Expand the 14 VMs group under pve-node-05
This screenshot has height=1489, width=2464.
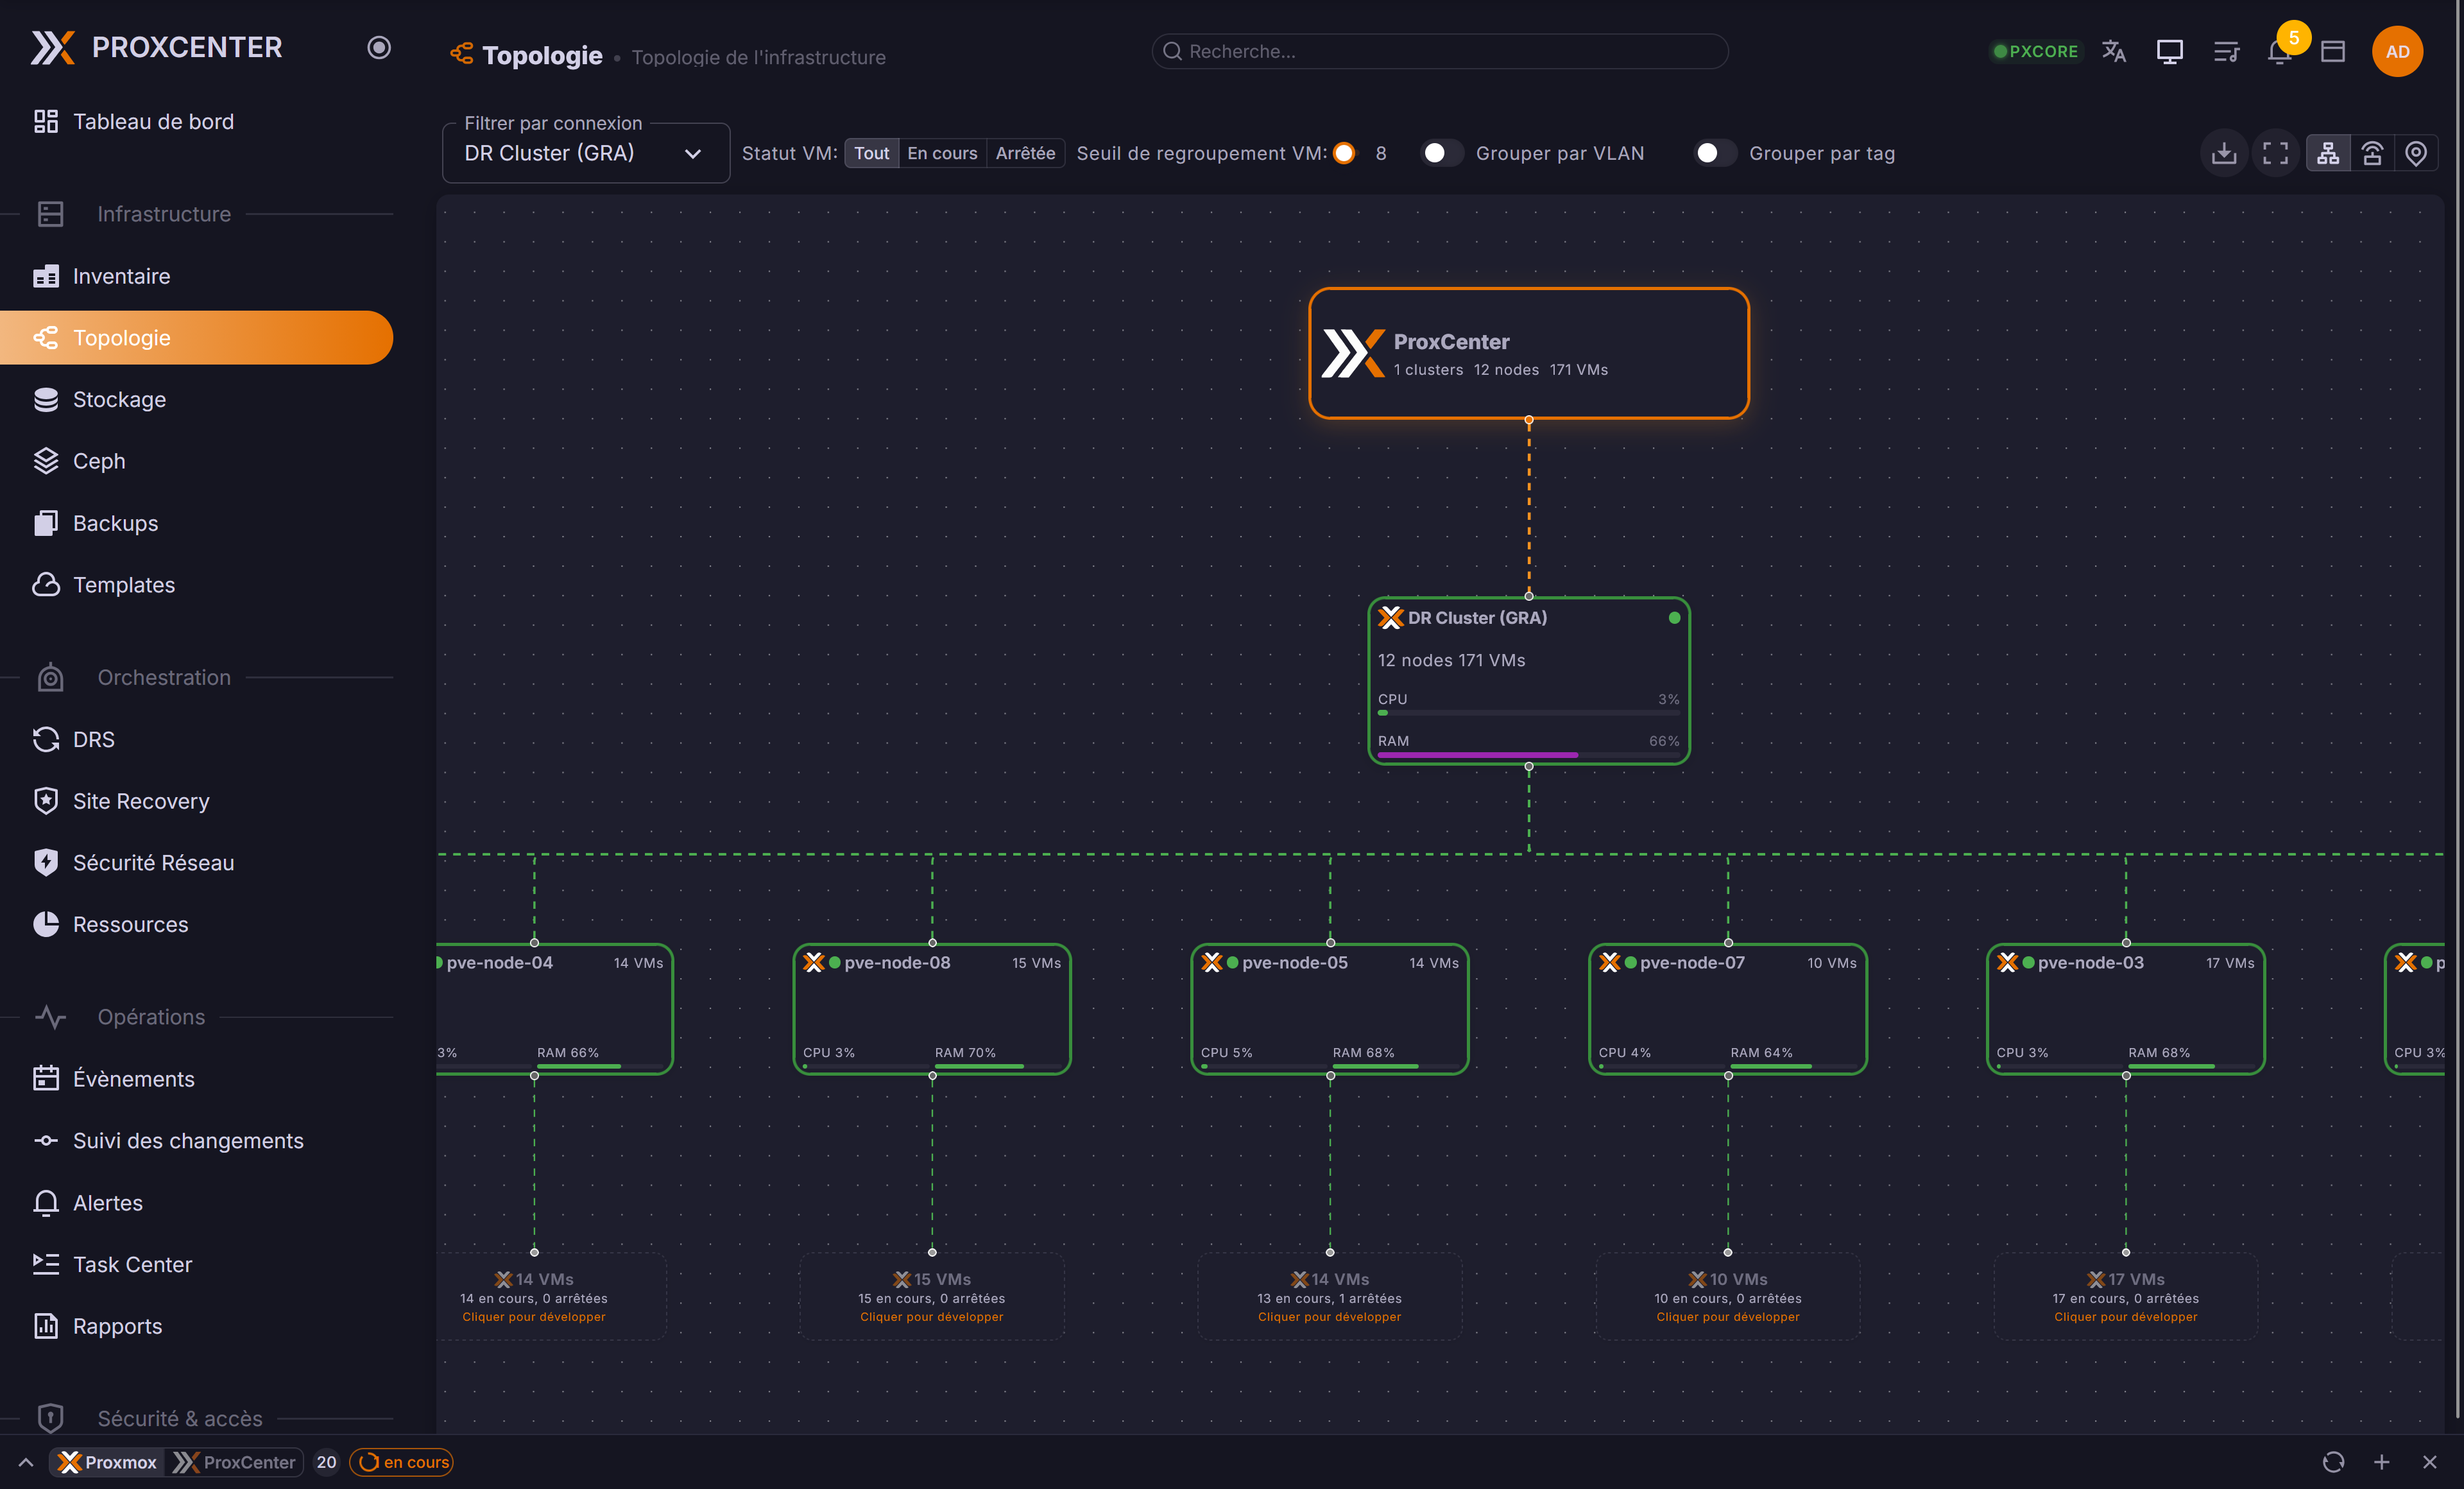point(1330,1297)
